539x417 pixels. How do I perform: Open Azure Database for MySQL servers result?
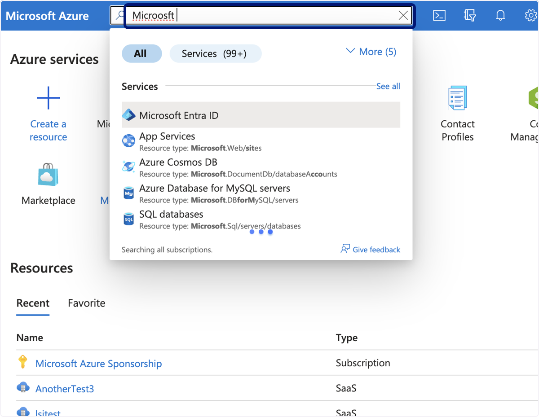pos(261,193)
